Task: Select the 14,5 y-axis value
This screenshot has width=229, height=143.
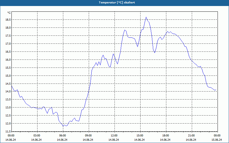Action: [x=8, y=84]
